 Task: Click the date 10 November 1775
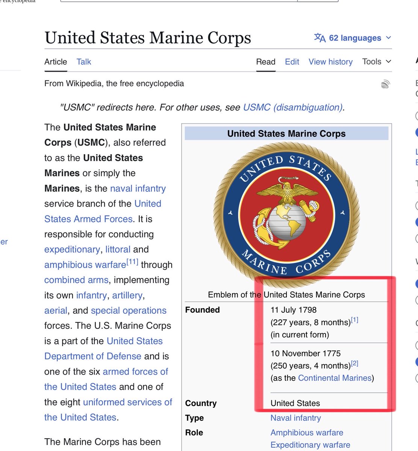306,354
